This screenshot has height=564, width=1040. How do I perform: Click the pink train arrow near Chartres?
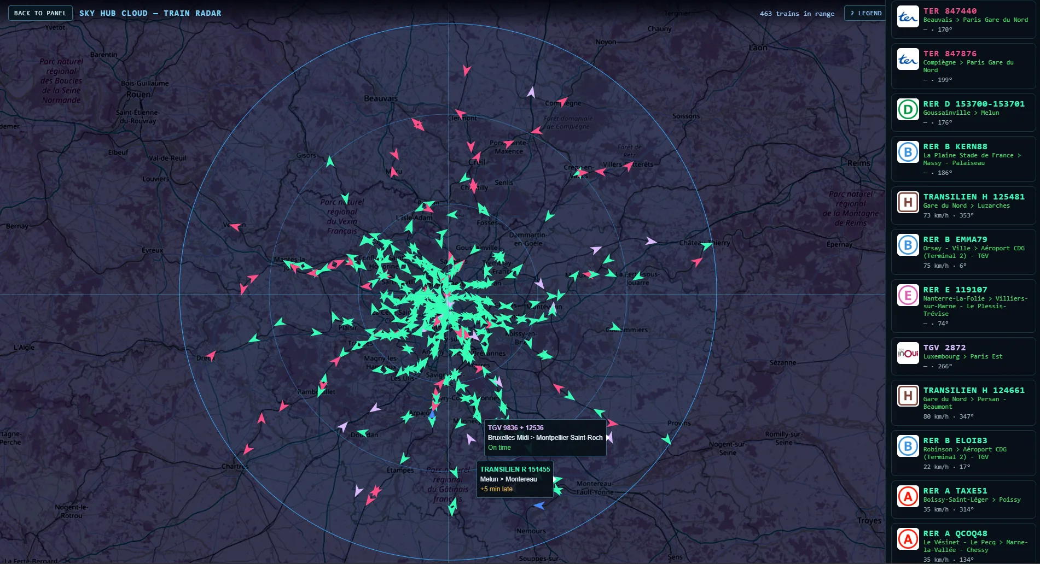248,449
